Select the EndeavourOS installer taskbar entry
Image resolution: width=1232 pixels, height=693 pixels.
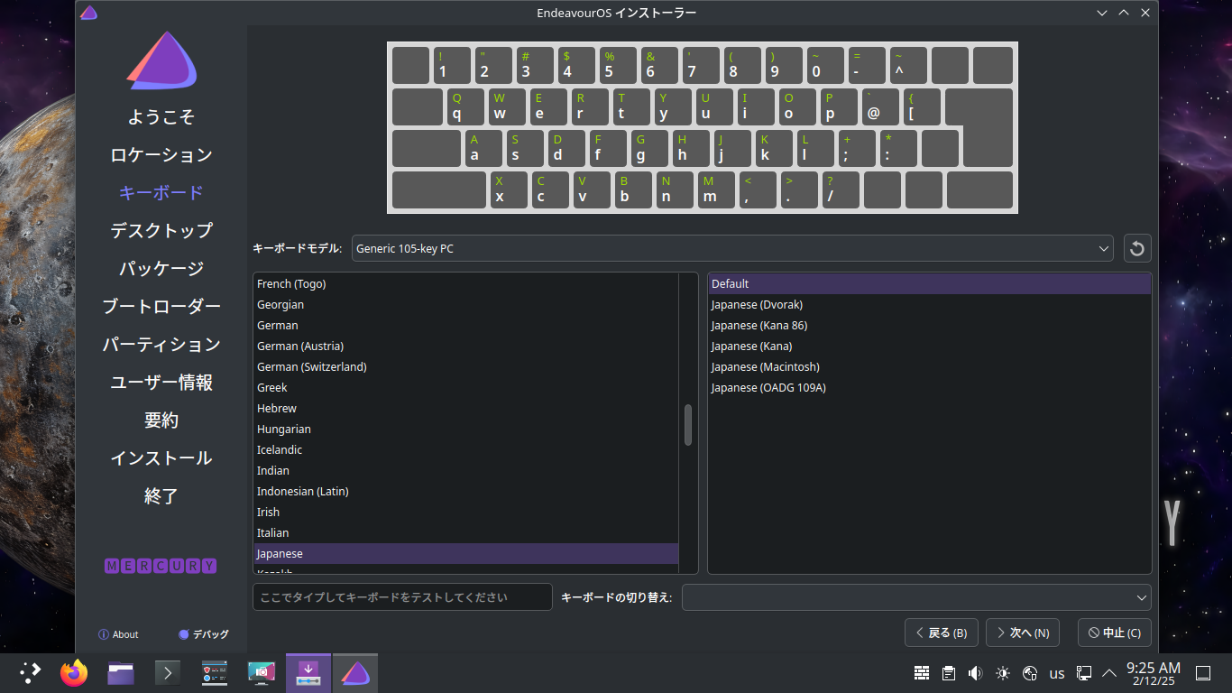(355, 673)
